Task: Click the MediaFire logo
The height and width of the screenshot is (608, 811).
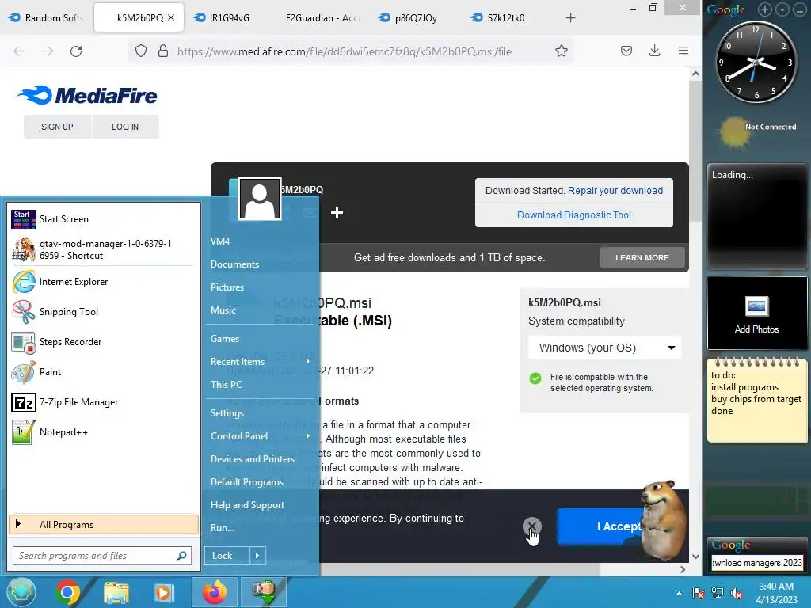Action: (87, 95)
